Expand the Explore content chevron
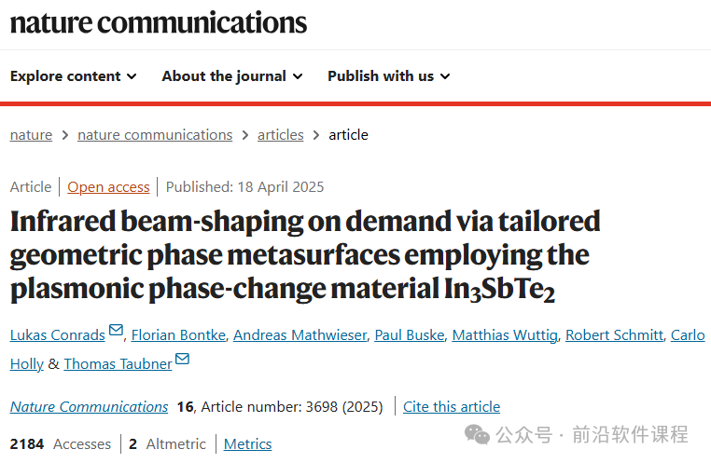 (132, 76)
